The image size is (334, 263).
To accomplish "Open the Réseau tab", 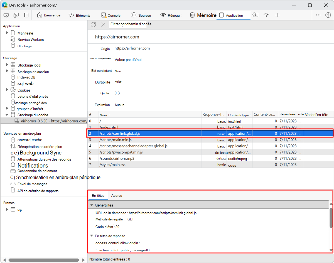I will click(x=170, y=15).
